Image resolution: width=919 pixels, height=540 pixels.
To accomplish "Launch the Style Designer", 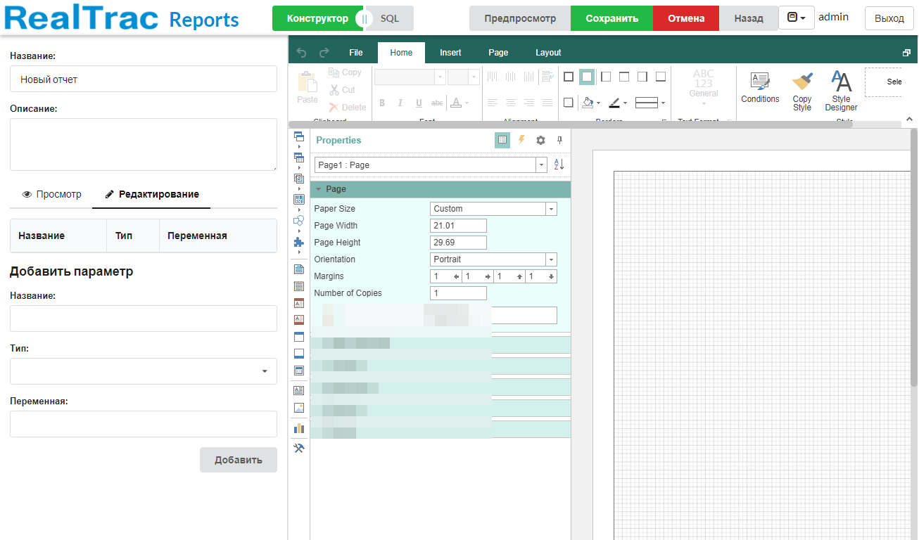I will (841, 91).
